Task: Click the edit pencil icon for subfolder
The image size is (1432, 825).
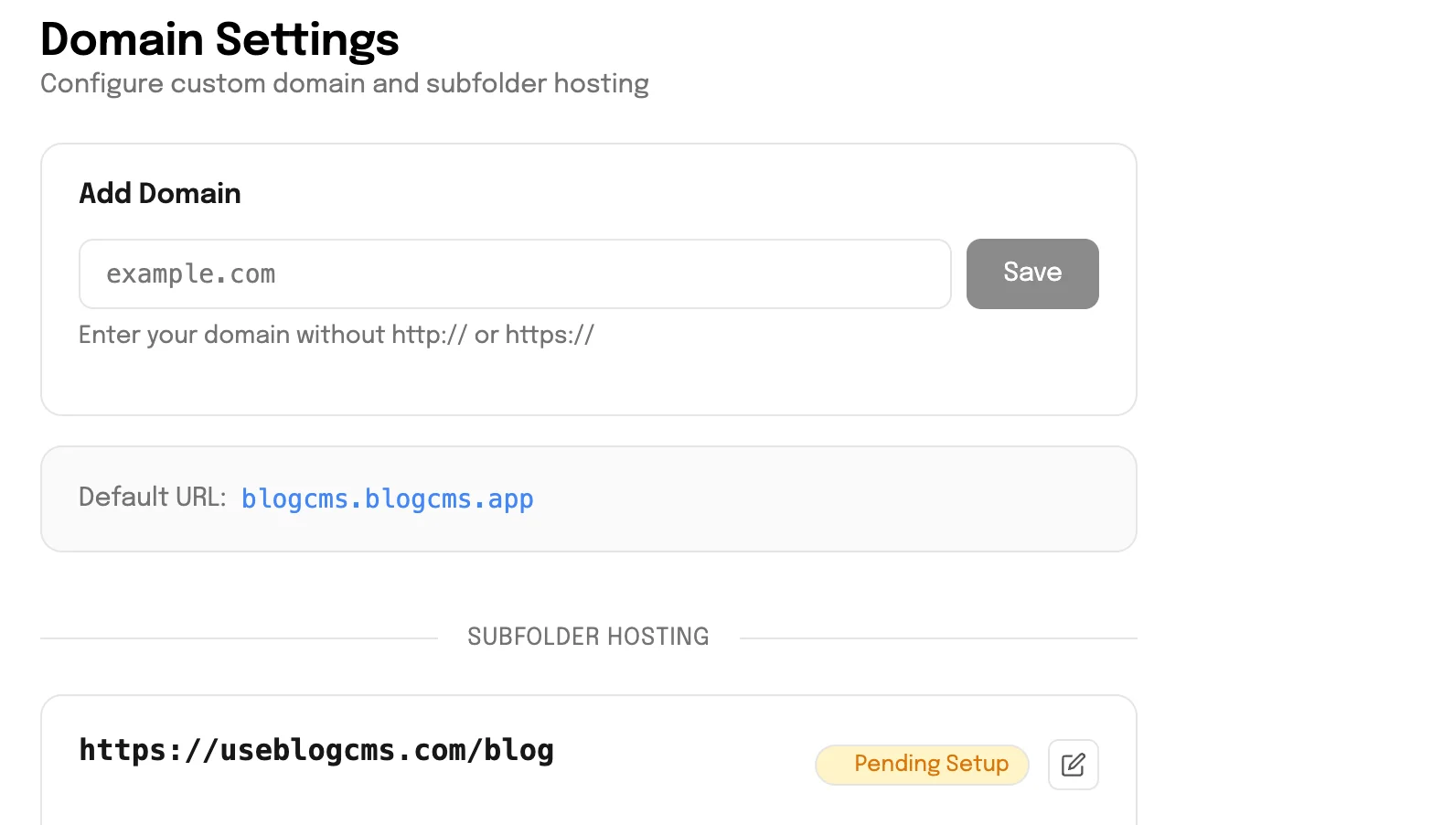Action: 1073,765
